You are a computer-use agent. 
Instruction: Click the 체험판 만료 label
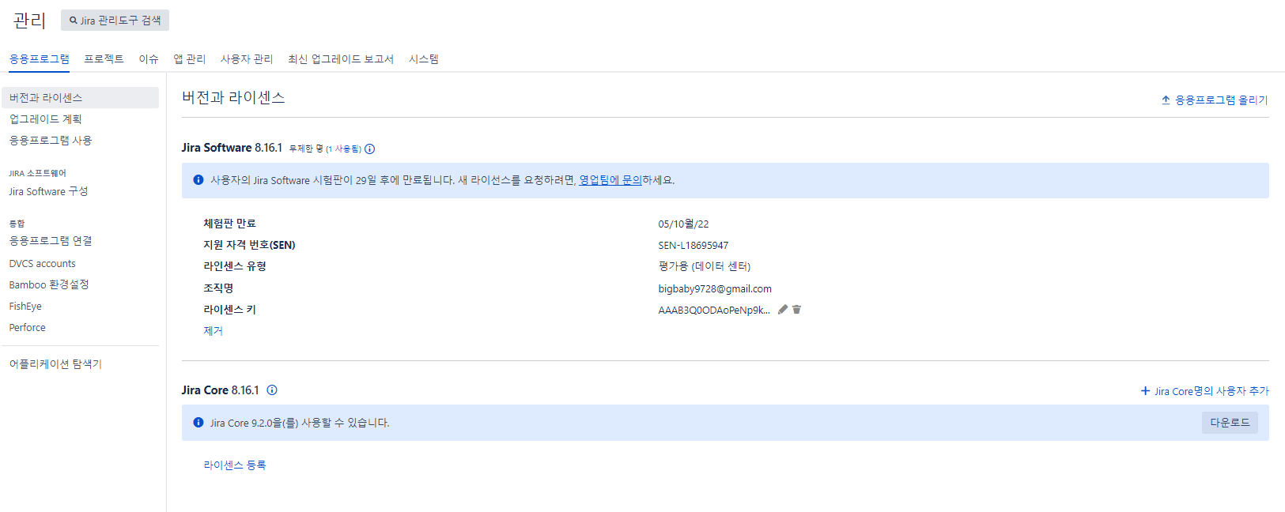point(230,224)
